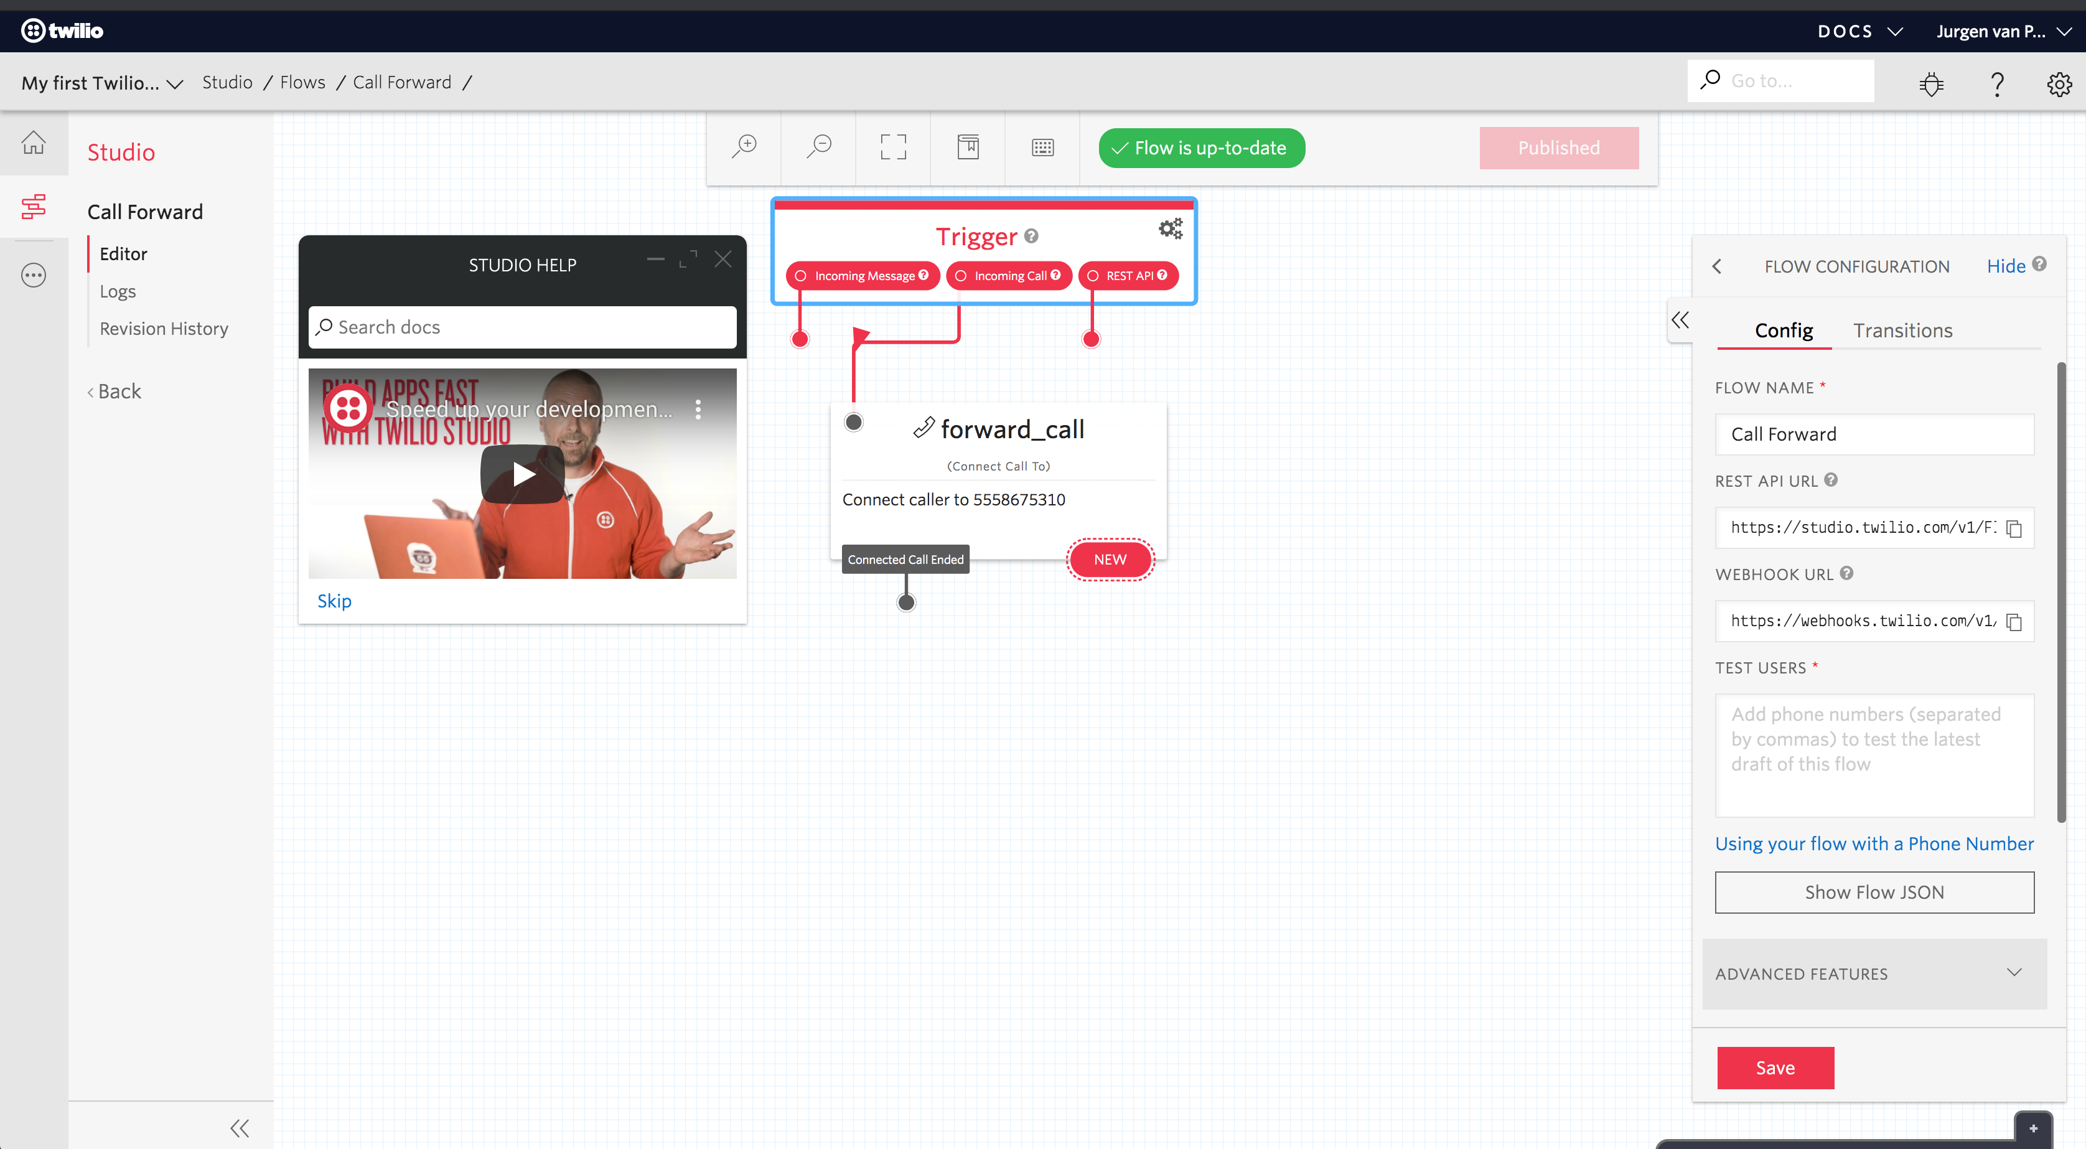Select the Studio icon in left rail
Viewport: 2086px width, 1149px height.
(x=34, y=207)
